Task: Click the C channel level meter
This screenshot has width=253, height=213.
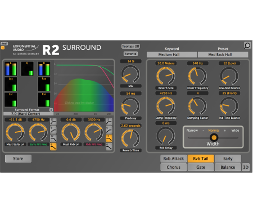Action: coord(28,68)
